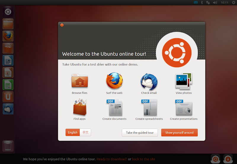The width and height of the screenshot is (237, 164).
Task: Click the Surf the web Firefox icon
Action: click(x=114, y=81)
